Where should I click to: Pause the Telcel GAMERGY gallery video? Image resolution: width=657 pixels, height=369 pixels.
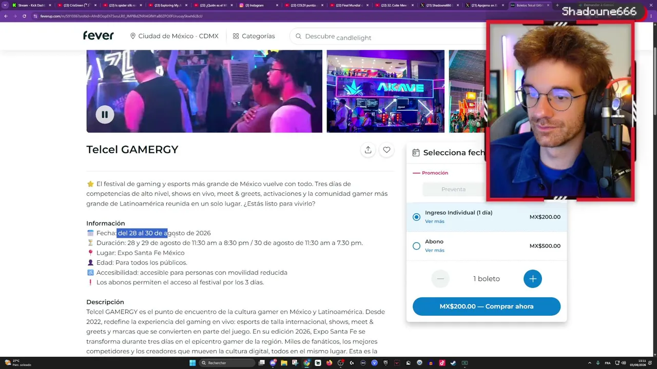(105, 115)
